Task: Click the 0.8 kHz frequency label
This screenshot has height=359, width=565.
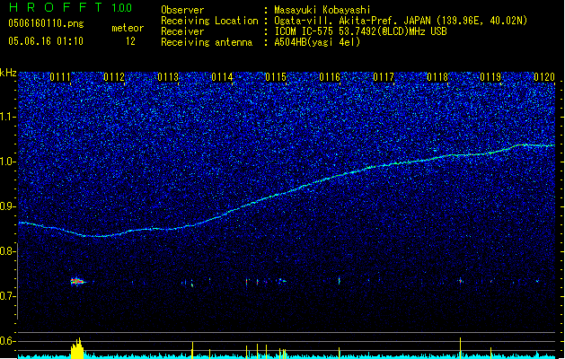Action: click(x=8, y=251)
